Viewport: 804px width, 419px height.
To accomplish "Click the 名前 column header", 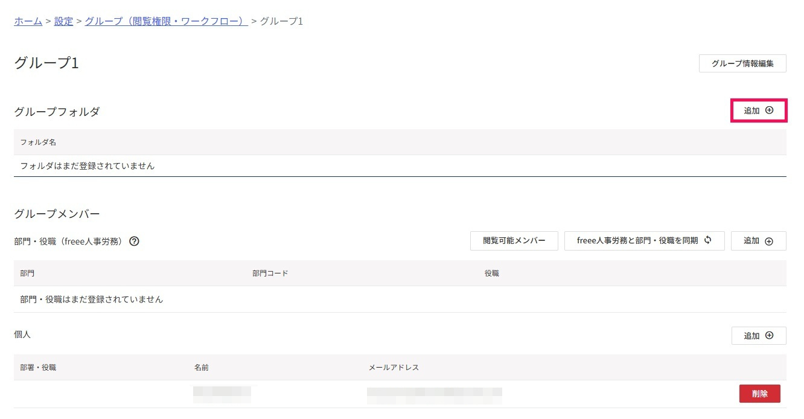I will (x=202, y=367).
